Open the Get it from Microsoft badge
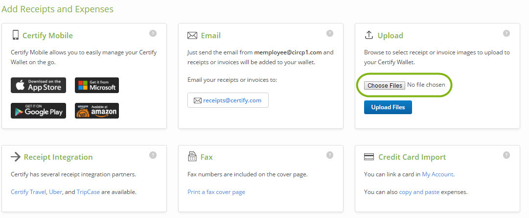 [97, 85]
